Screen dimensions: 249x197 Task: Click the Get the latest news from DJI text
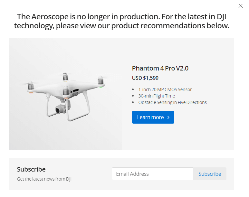[x=44, y=179]
